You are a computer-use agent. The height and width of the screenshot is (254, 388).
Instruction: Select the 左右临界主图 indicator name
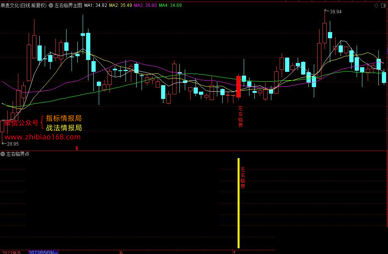pyautogui.click(x=68, y=5)
